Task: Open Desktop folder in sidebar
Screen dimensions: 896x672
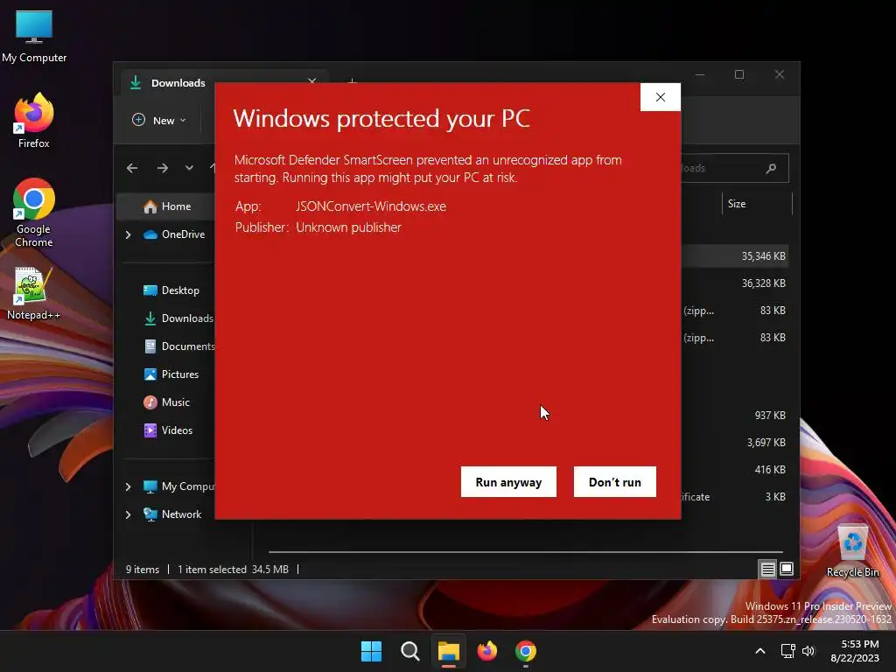Action: tap(171, 290)
